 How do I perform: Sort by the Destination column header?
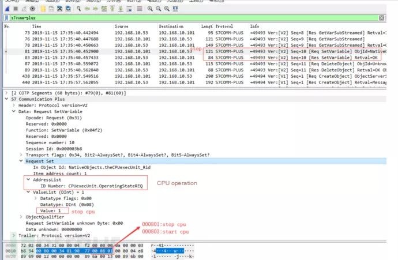pyautogui.click(x=171, y=26)
